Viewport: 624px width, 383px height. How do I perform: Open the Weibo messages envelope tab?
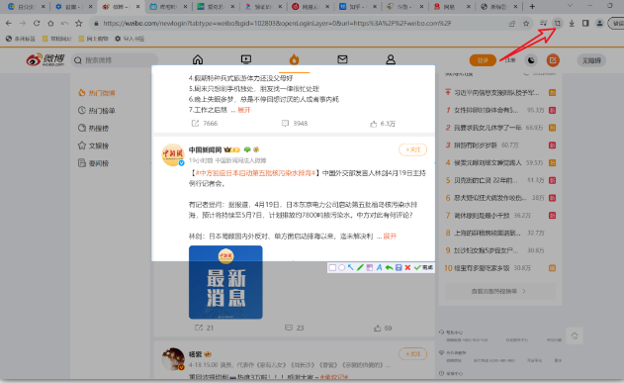coord(342,59)
